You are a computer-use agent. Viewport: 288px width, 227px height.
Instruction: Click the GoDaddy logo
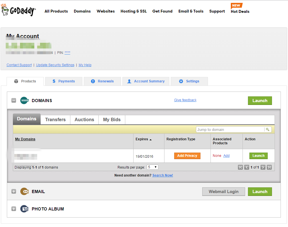point(19,11)
